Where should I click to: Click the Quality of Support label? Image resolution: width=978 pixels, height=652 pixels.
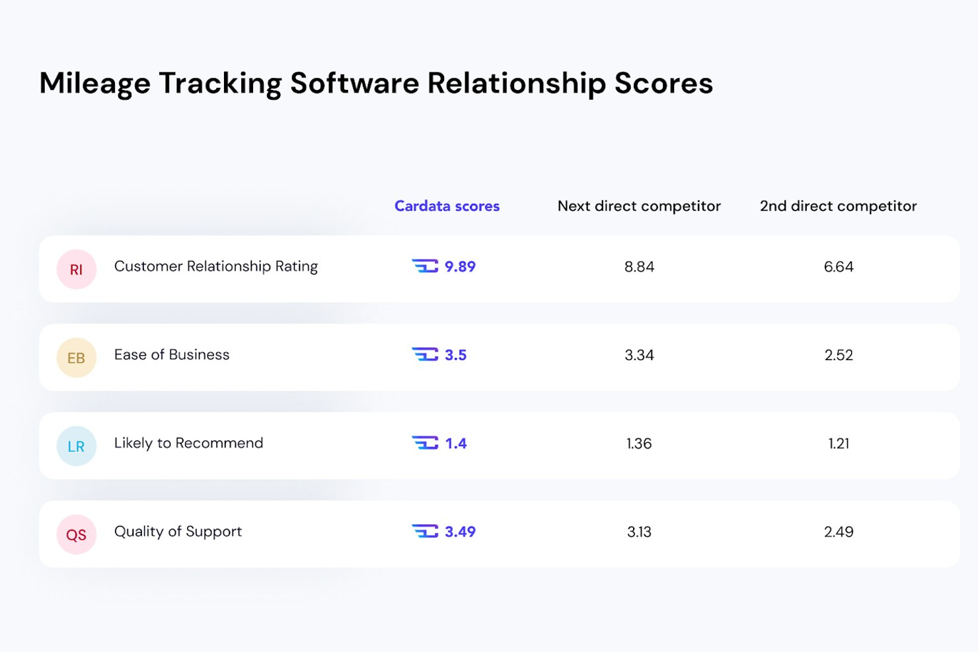coord(178,532)
